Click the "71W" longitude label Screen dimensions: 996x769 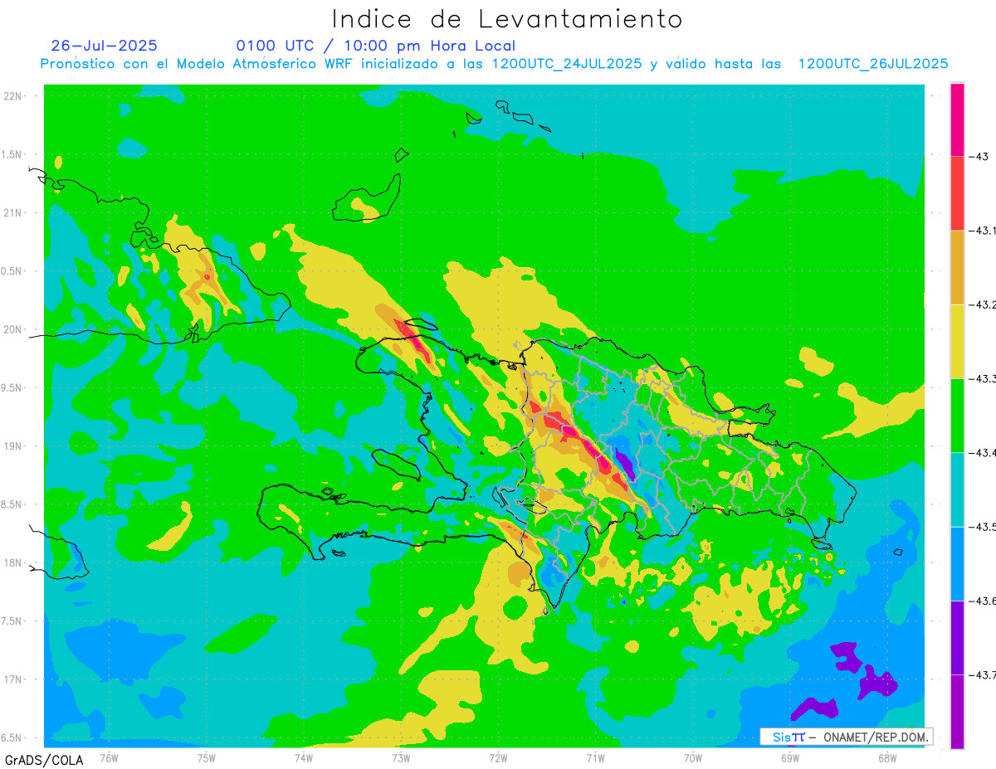[x=595, y=757]
